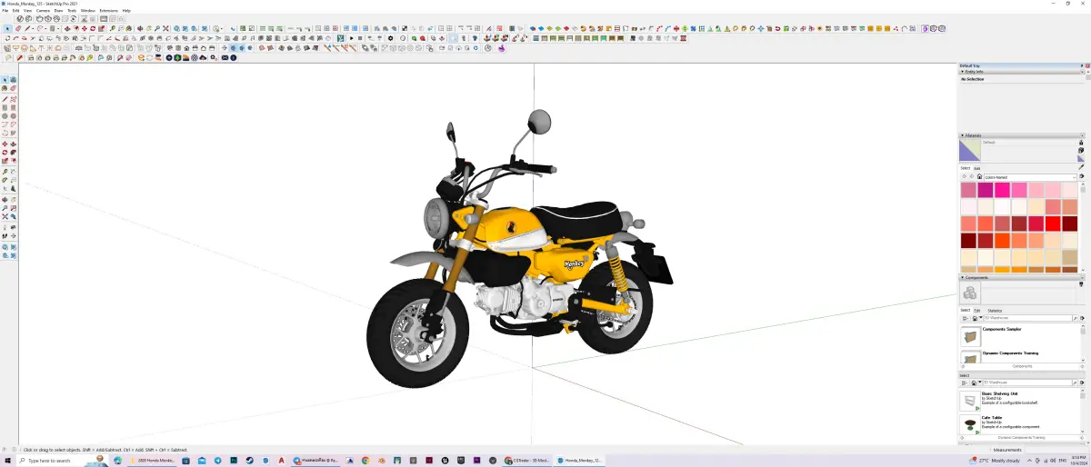Open the Tools menu
This screenshot has width=1091, height=467.
point(72,10)
